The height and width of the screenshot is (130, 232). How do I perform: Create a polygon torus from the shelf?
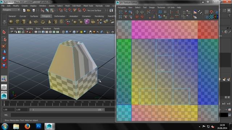coord(43,22)
